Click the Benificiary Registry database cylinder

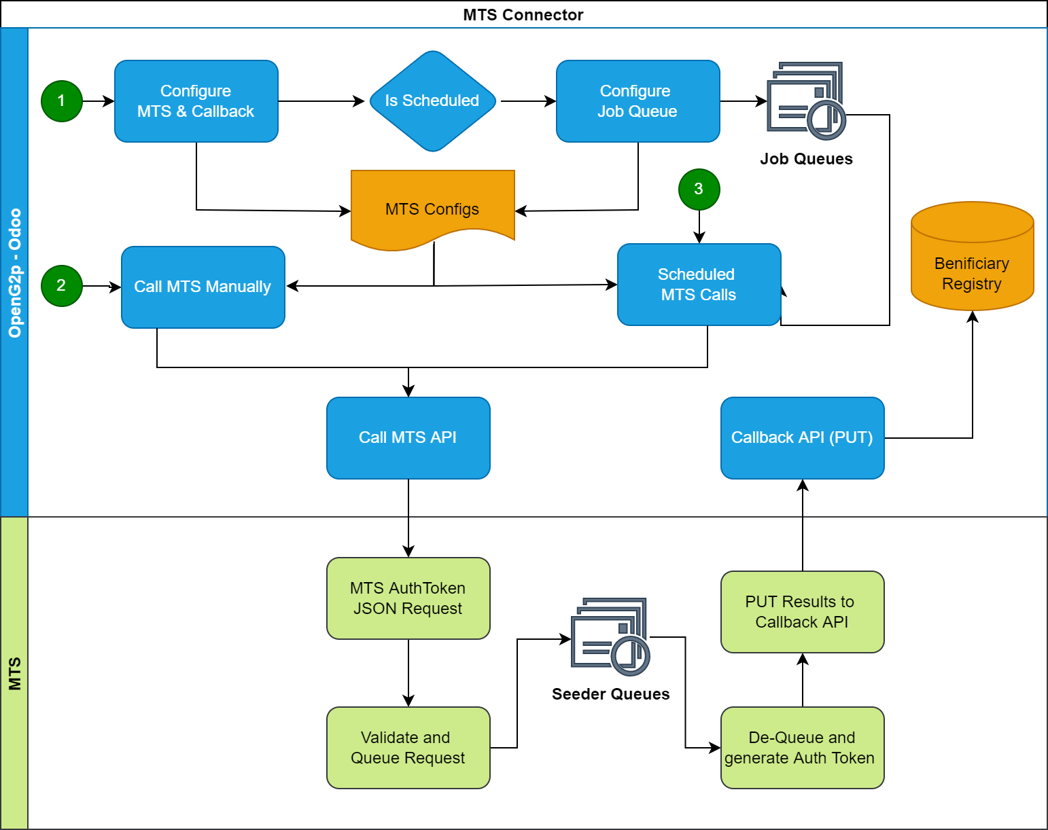[972, 257]
